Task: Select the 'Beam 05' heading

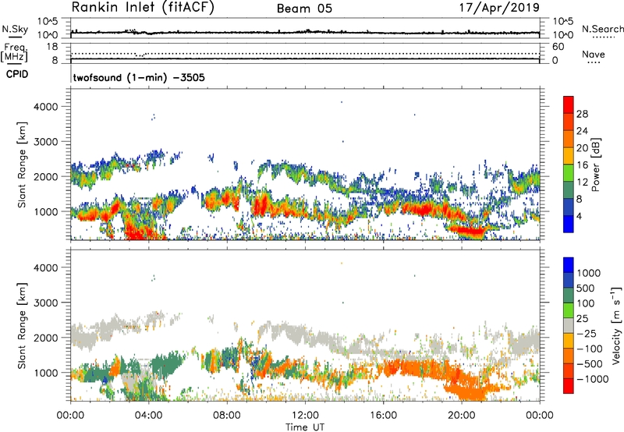Action: point(304,9)
